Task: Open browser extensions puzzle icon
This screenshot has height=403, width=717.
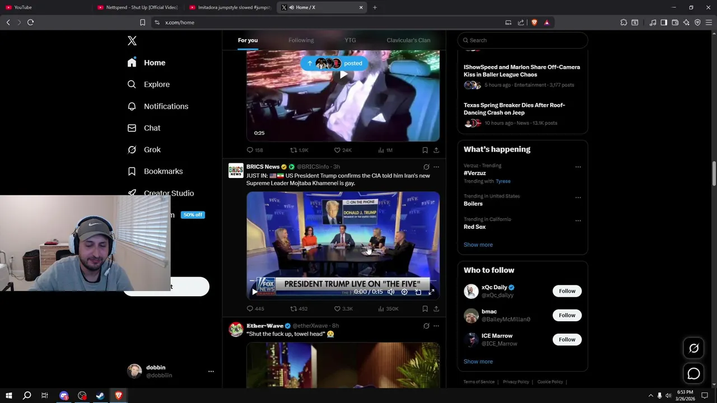Action: 623,22
